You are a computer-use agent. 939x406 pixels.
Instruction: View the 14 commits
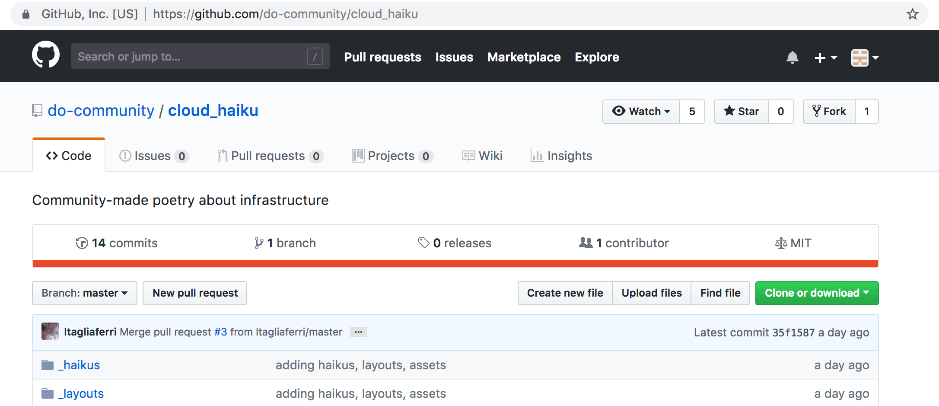tap(117, 243)
